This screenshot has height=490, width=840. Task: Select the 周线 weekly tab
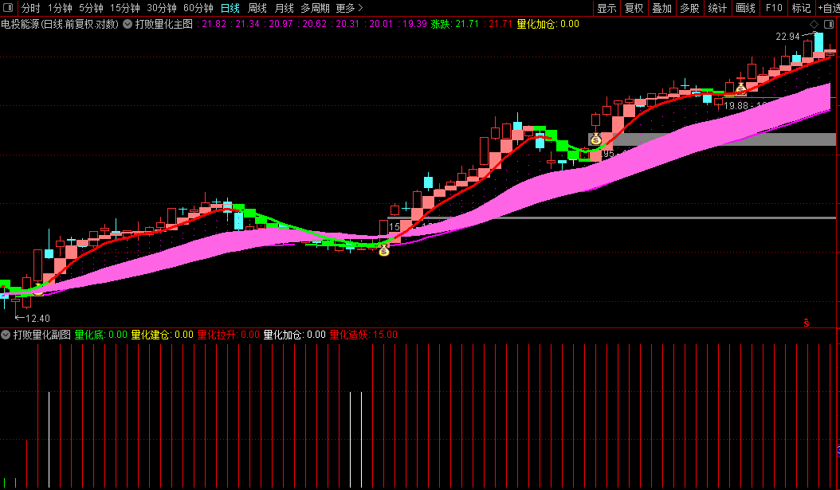tap(257, 8)
